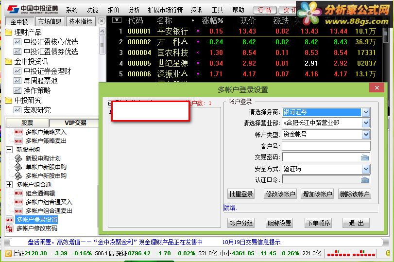Click the 帐户分组 button
Screen dimensions: 394x262
(241, 223)
